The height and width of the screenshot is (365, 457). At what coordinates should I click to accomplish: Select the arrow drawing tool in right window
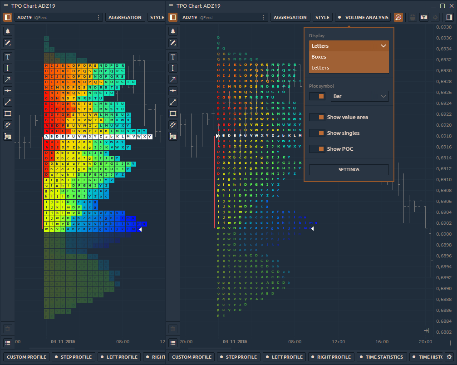(x=173, y=79)
